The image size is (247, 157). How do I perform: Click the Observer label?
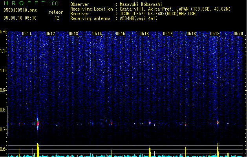point(80,4)
